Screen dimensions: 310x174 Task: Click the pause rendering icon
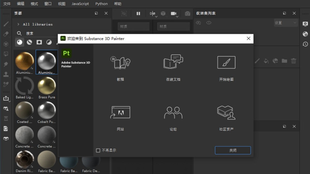tap(138, 13)
